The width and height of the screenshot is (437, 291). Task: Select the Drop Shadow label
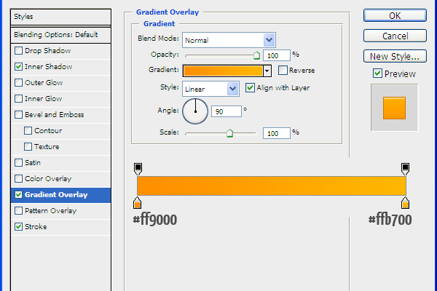click(x=47, y=51)
